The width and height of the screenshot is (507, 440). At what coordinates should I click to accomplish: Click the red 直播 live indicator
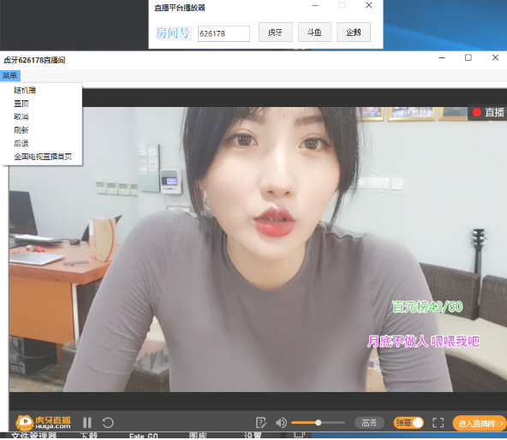pyautogui.click(x=488, y=112)
